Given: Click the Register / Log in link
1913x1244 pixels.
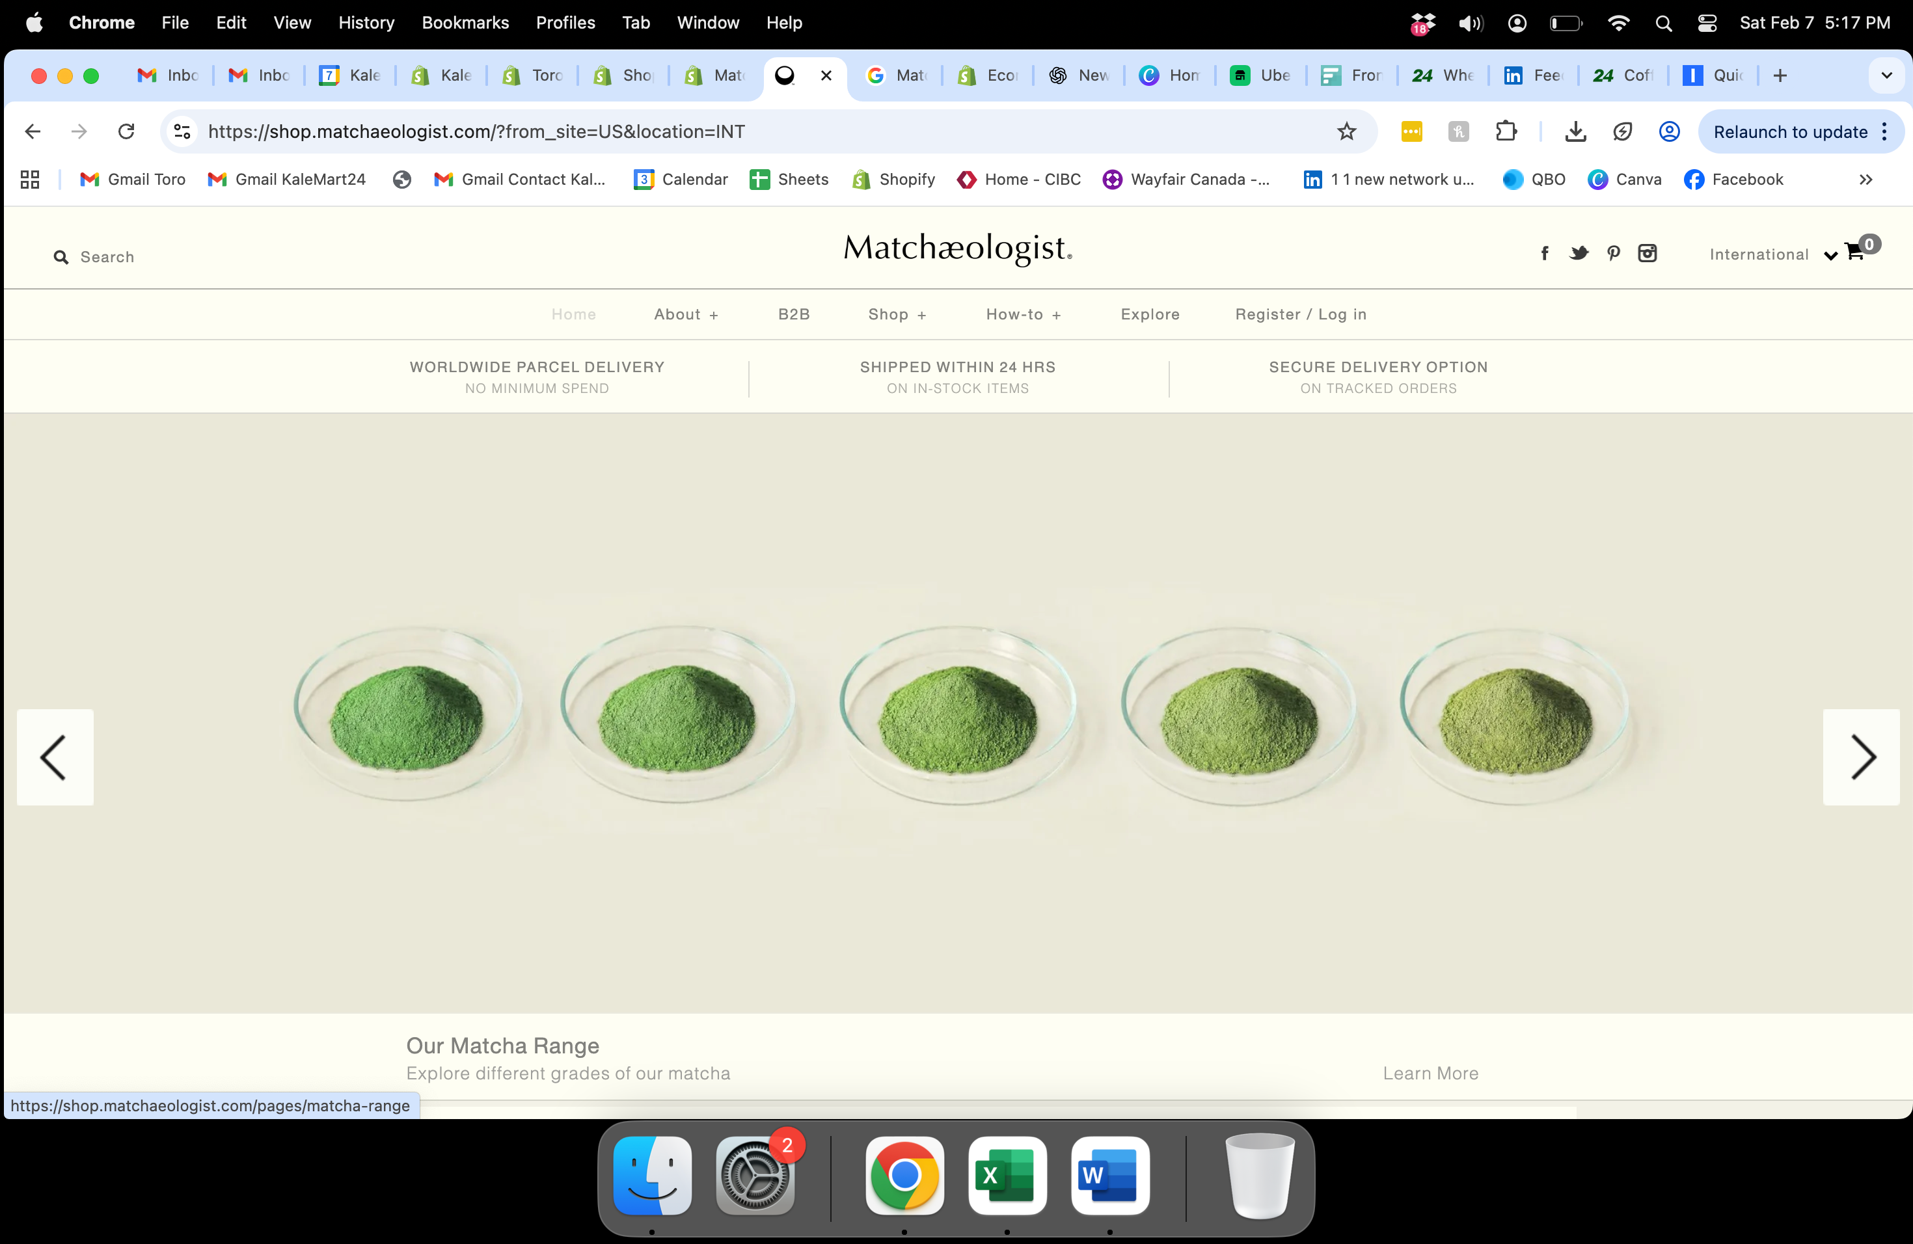Looking at the screenshot, I should coord(1301,315).
